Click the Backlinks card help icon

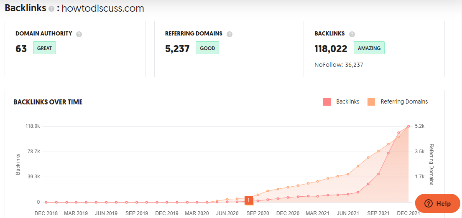tap(352, 34)
